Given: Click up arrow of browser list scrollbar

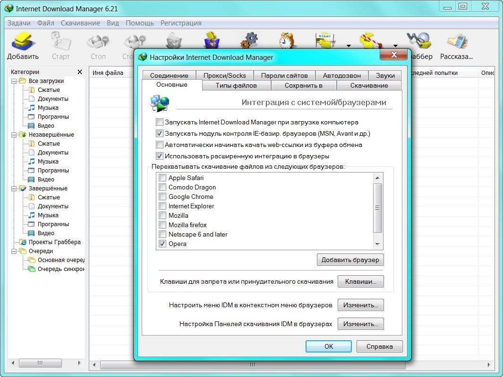Looking at the screenshot, I should pyautogui.click(x=377, y=178).
